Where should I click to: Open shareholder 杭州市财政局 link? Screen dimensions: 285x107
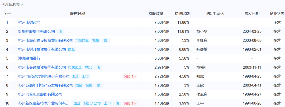(29, 23)
